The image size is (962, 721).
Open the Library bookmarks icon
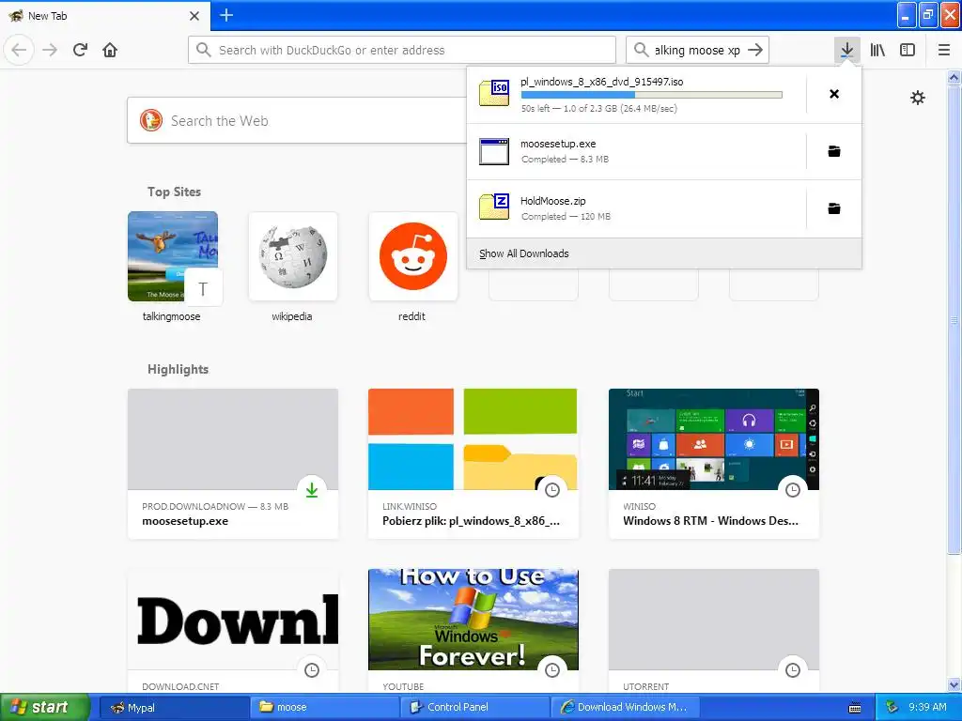click(x=877, y=50)
